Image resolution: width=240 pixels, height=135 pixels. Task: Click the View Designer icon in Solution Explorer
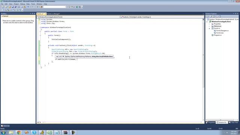[x=220, y=16]
